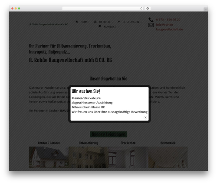Click the red close window button
Viewport: 217px width, 184px height.
13,8
